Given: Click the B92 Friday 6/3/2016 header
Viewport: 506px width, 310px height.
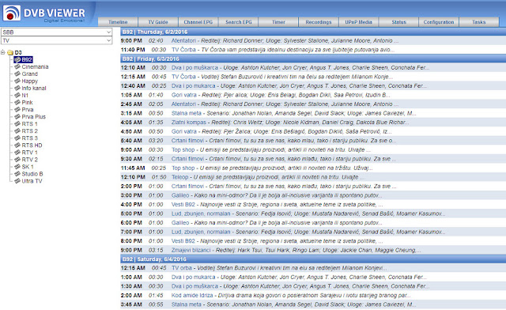Looking at the screenshot, I should point(313,59).
